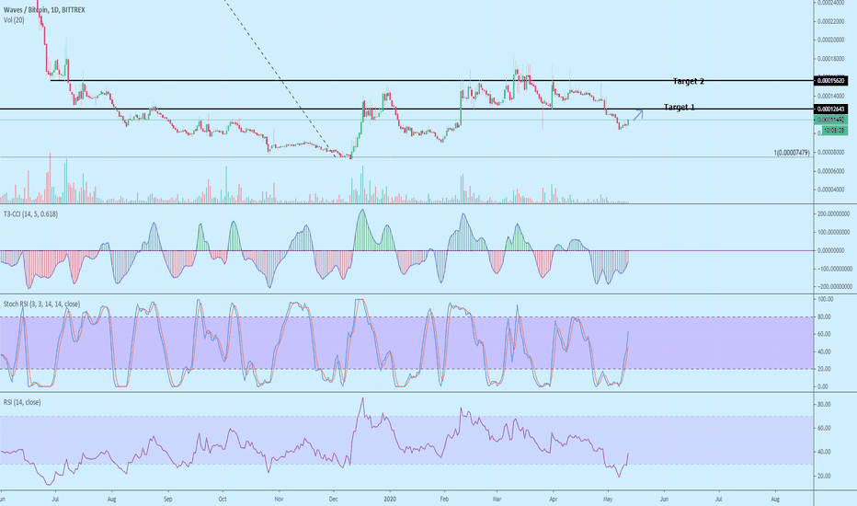Select the black 0.00012643 price tag
Screen dimensions: 857x506
[830, 109]
